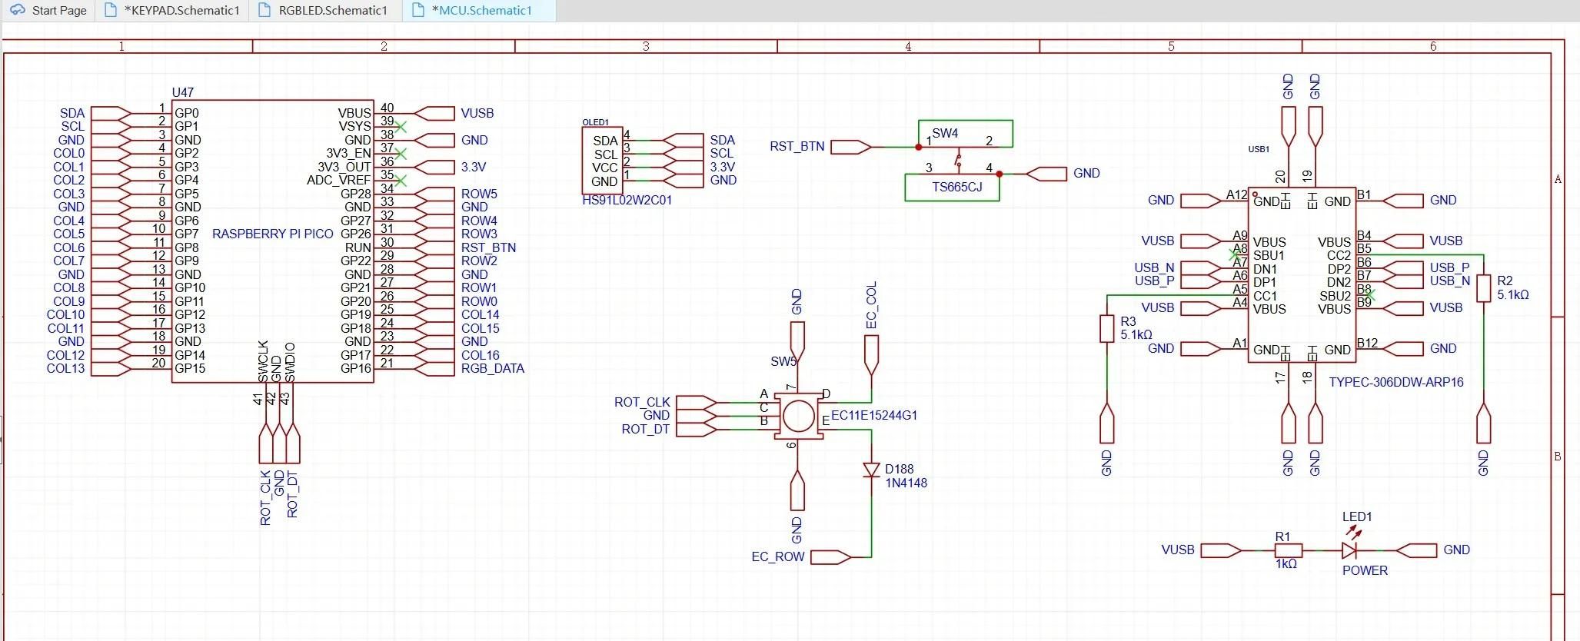Image resolution: width=1580 pixels, height=641 pixels.
Task: Select the OLED1 HS91L02W2C01 component
Action: (602, 161)
